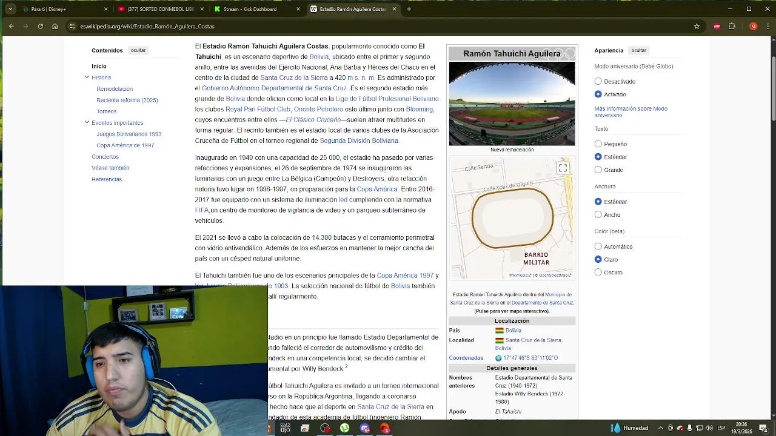Collapse Eventos importantes in contents
The image size is (776, 436).
(x=87, y=122)
